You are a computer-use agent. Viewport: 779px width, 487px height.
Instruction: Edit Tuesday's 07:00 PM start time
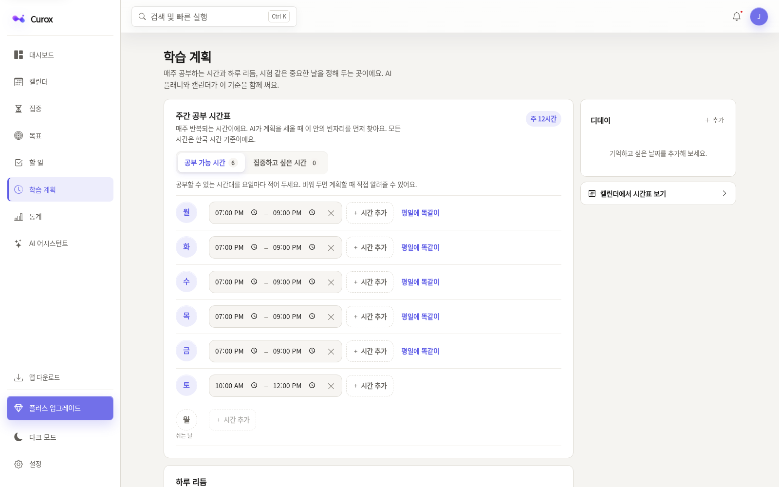click(230, 247)
